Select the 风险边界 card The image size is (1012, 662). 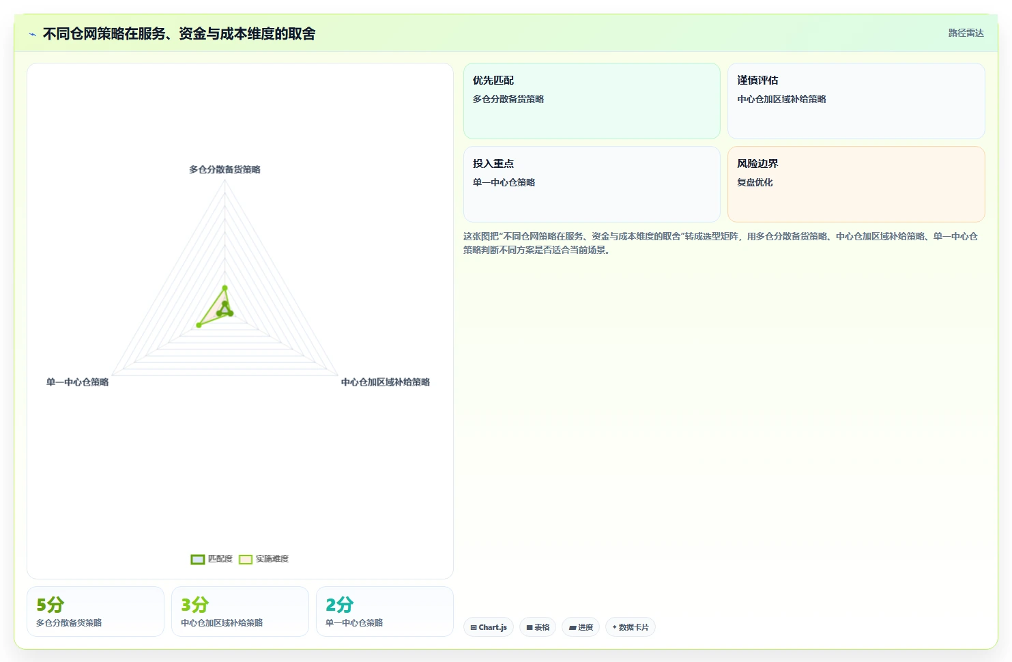[856, 184]
